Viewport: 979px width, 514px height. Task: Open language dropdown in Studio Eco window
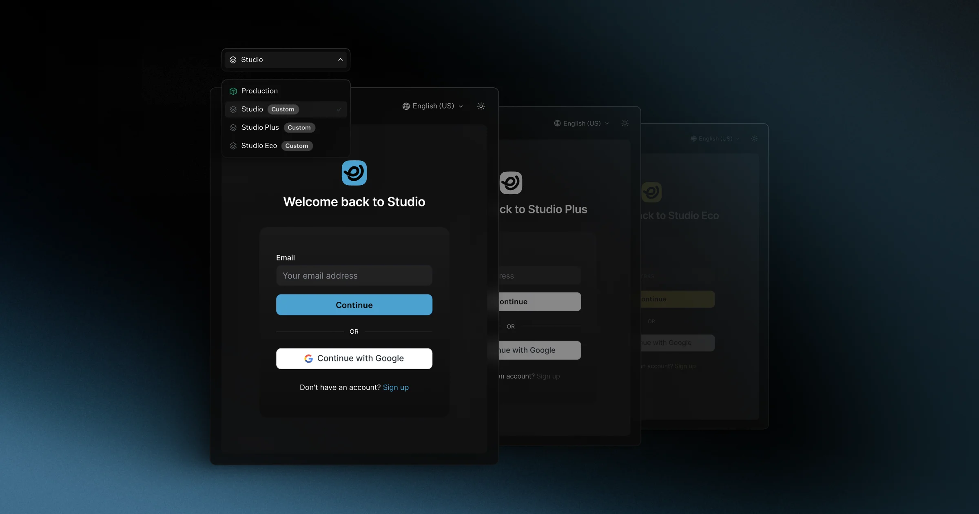point(715,139)
